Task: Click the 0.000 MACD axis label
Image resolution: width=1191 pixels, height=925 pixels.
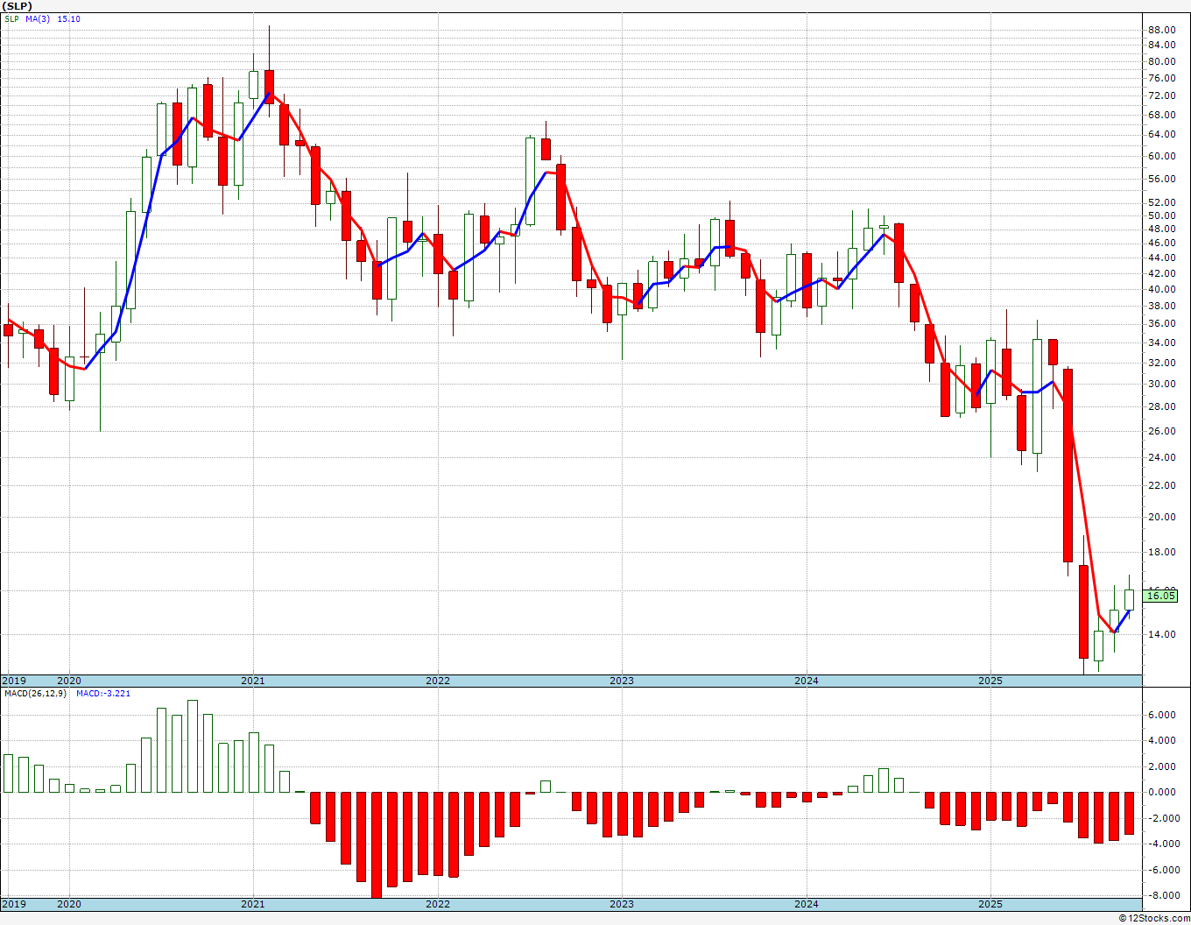Action: coord(1161,792)
